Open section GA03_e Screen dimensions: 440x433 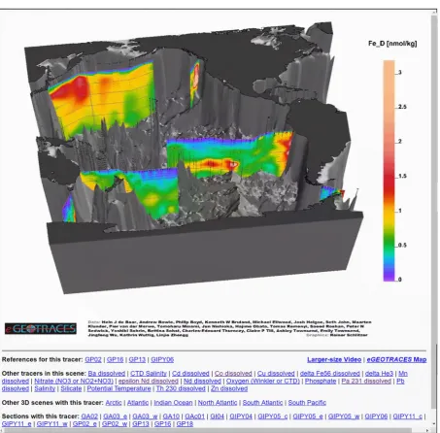pyautogui.click(x=115, y=416)
